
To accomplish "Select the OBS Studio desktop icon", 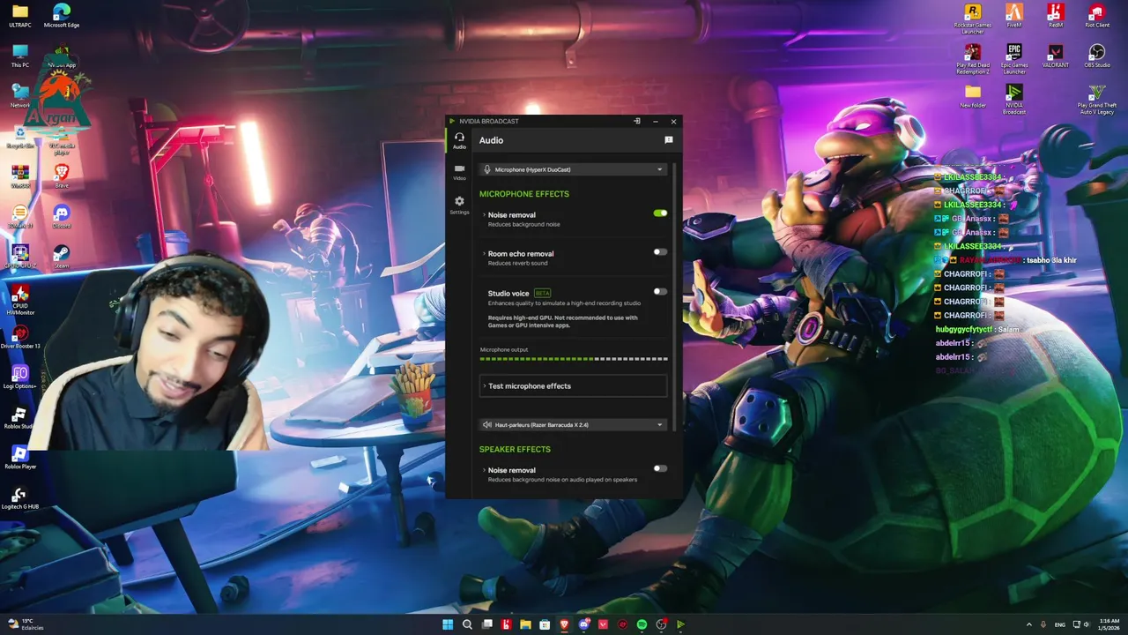I will click(1097, 56).
